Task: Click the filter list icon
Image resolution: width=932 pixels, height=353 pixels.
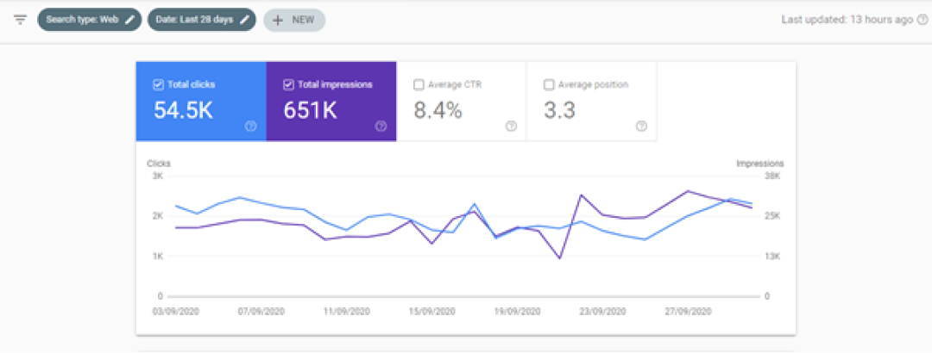Action: tap(20, 20)
